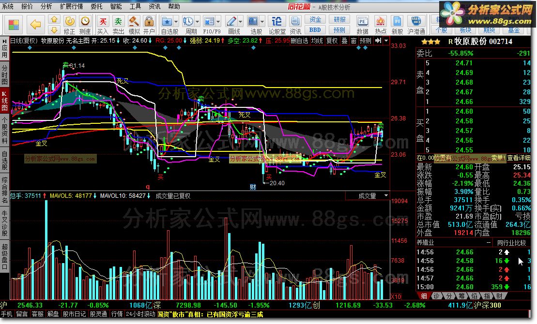Toggle 叠 overlay mode

coord(345,41)
